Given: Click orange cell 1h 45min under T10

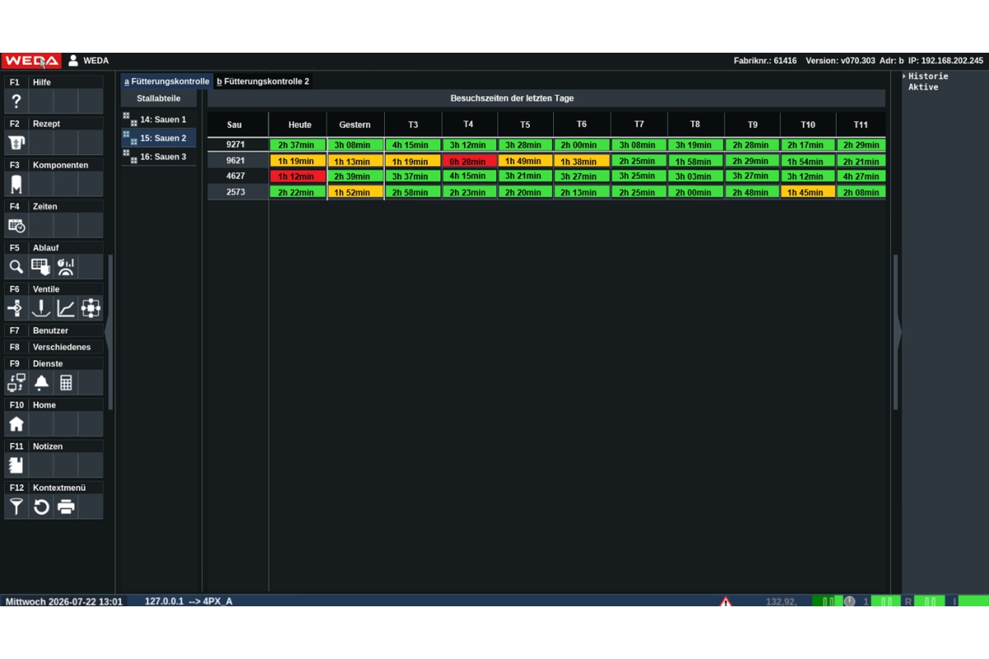Looking at the screenshot, I should [x=808, y=192].
